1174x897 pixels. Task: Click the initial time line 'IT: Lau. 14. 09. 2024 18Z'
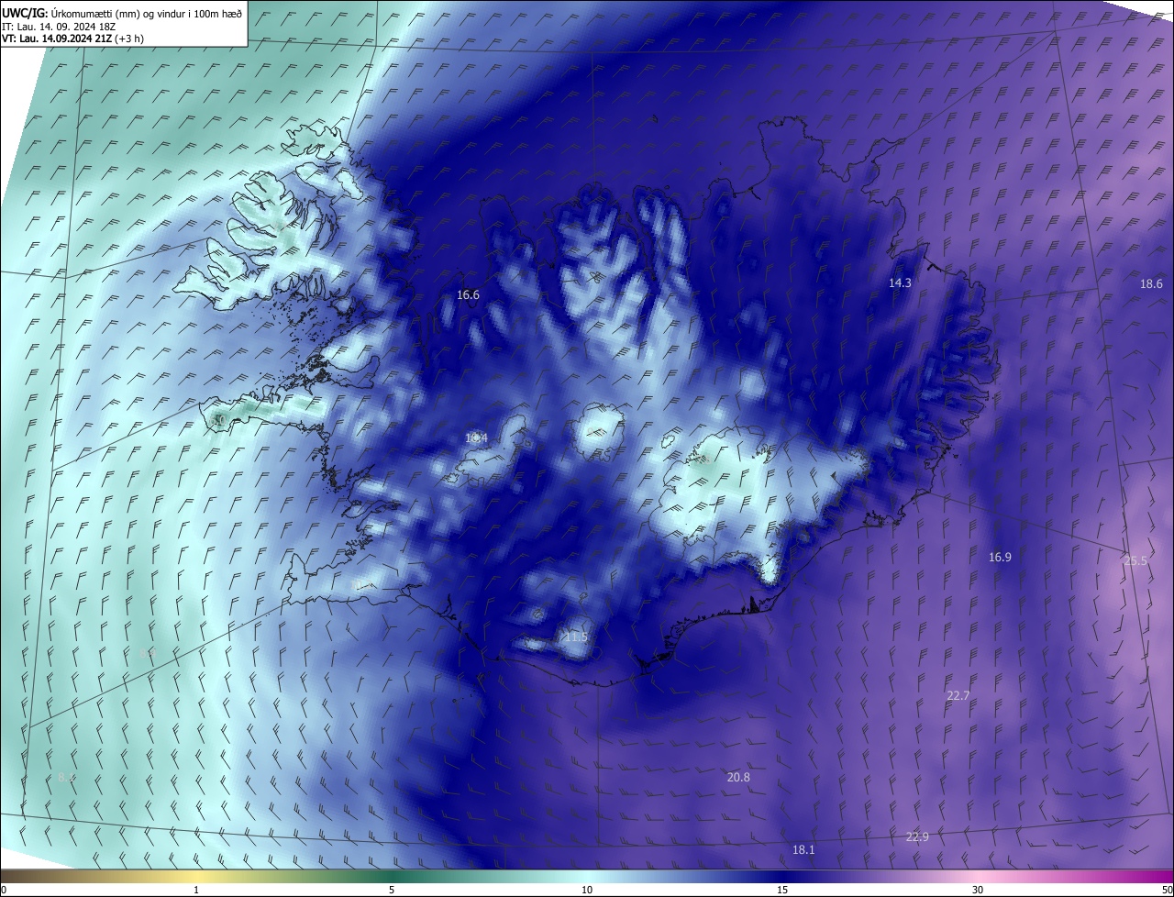point(61,27)
